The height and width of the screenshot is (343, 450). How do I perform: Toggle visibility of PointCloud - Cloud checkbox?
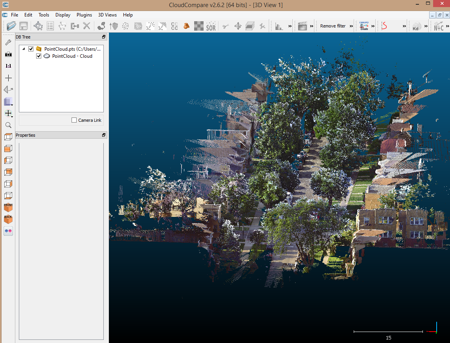[x=39, y=56]
